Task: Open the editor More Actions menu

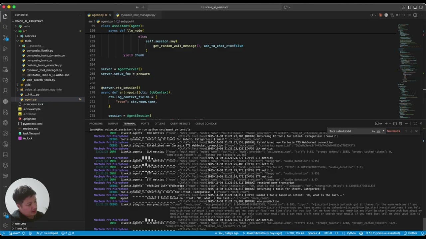Action: tap(421, 15)
